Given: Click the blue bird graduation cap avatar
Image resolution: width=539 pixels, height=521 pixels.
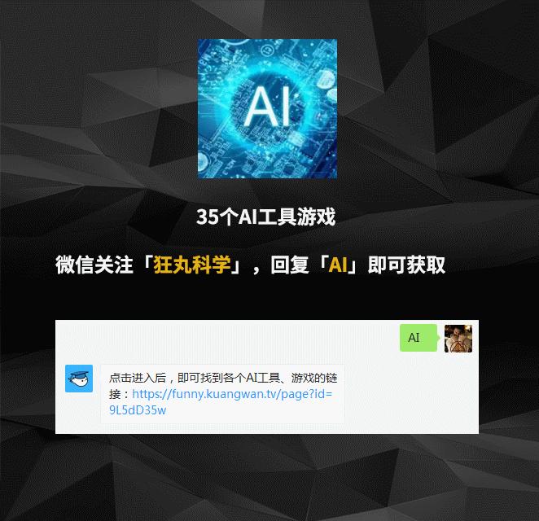Looking at the screenshot, I should click(79, 379).
